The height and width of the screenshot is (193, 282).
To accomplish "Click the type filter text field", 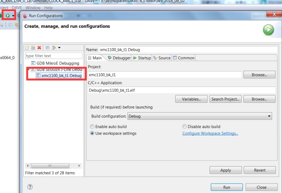I will point(53,56).
